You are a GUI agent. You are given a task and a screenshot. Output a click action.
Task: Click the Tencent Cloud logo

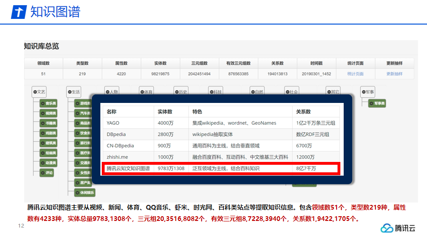pos(398,228)
